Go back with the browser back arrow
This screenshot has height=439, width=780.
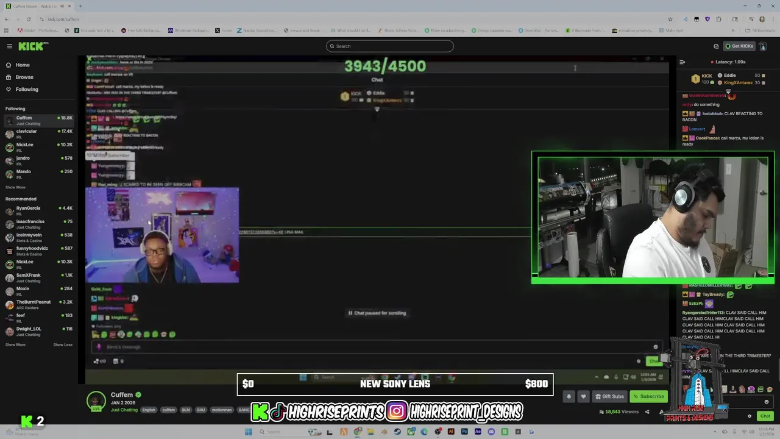coord(7,19)
